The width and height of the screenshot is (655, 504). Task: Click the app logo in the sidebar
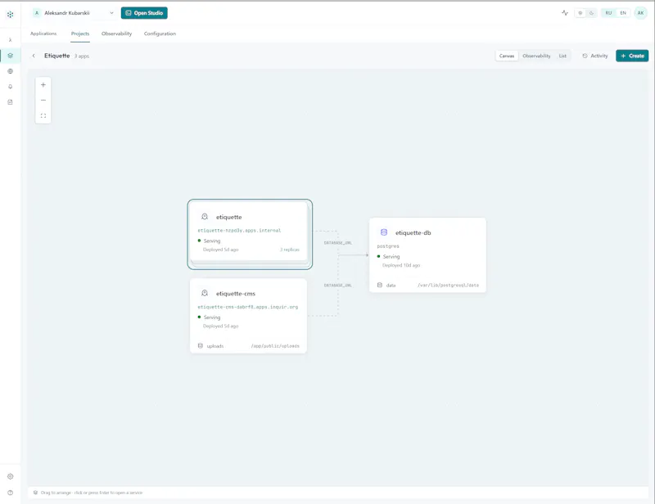(x=10, y=14)
